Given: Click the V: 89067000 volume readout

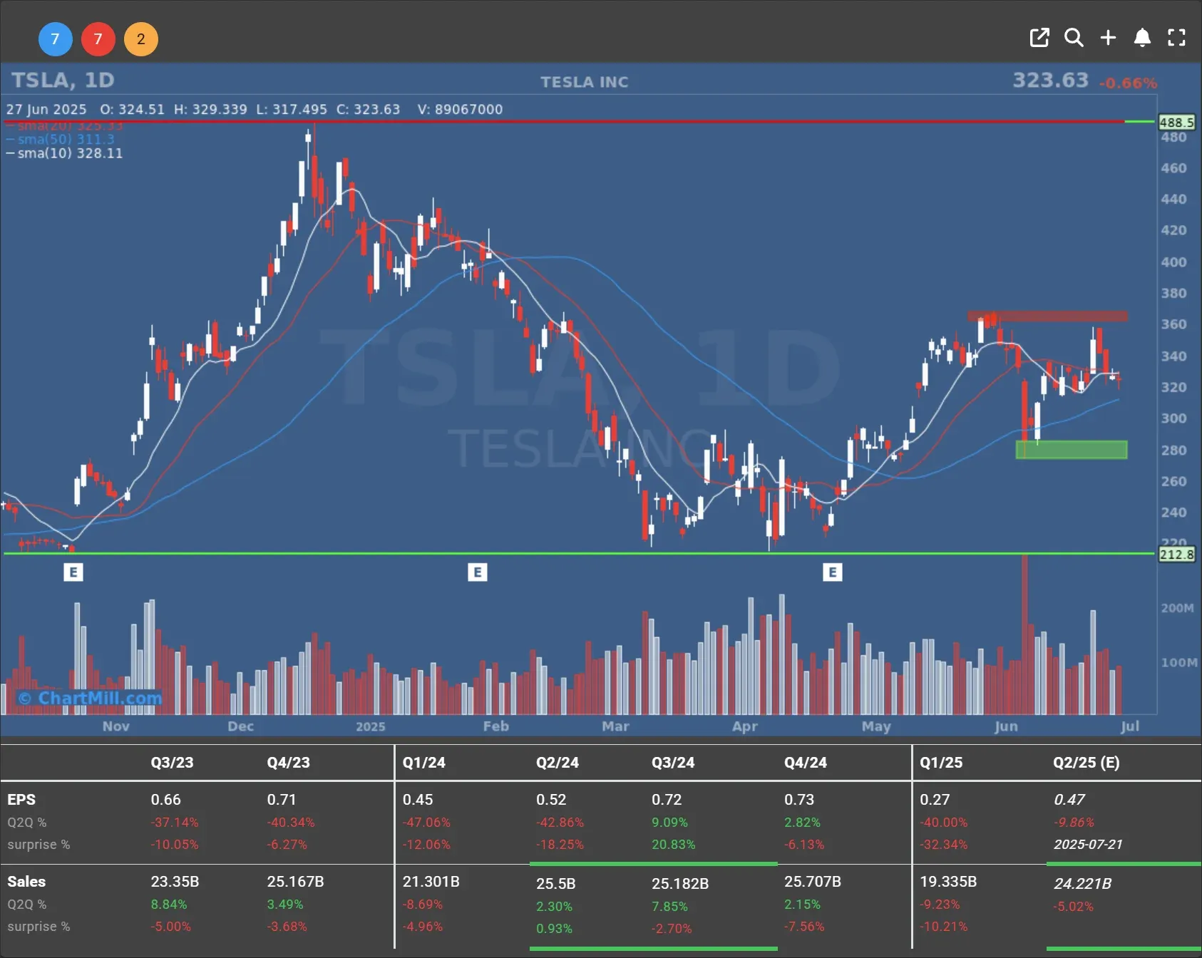Looking at the screenshot, I should (x=460, y=109).
